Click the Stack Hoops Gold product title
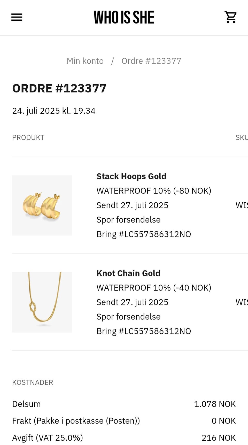The width and height of the screenshot is (248, 445). (x=131, y=176)
